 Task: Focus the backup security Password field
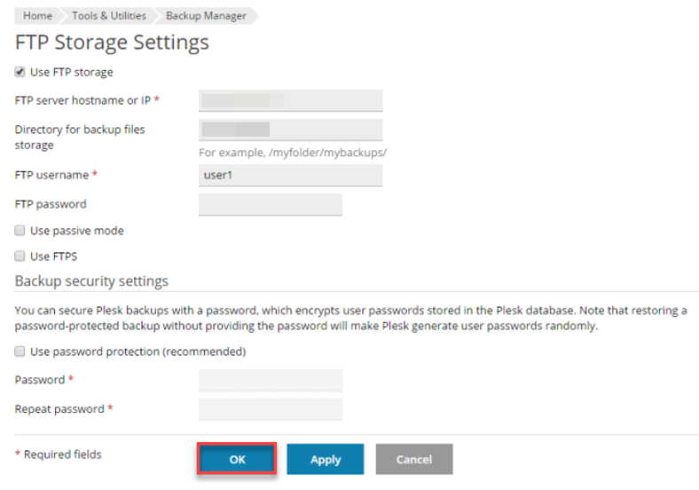(x=271, y=380)
